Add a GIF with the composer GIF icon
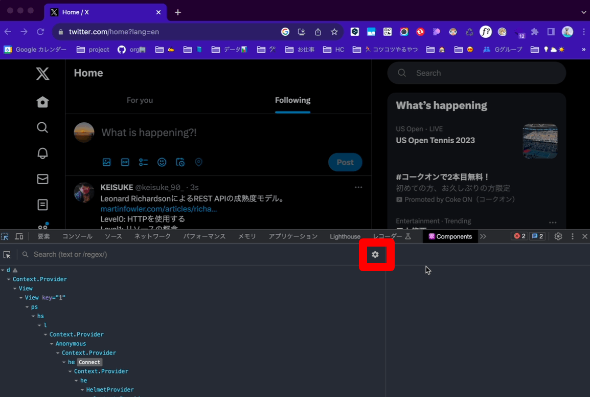 tap(125, 162)
